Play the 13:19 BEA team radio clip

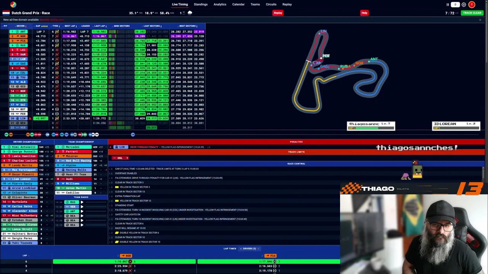82,225
